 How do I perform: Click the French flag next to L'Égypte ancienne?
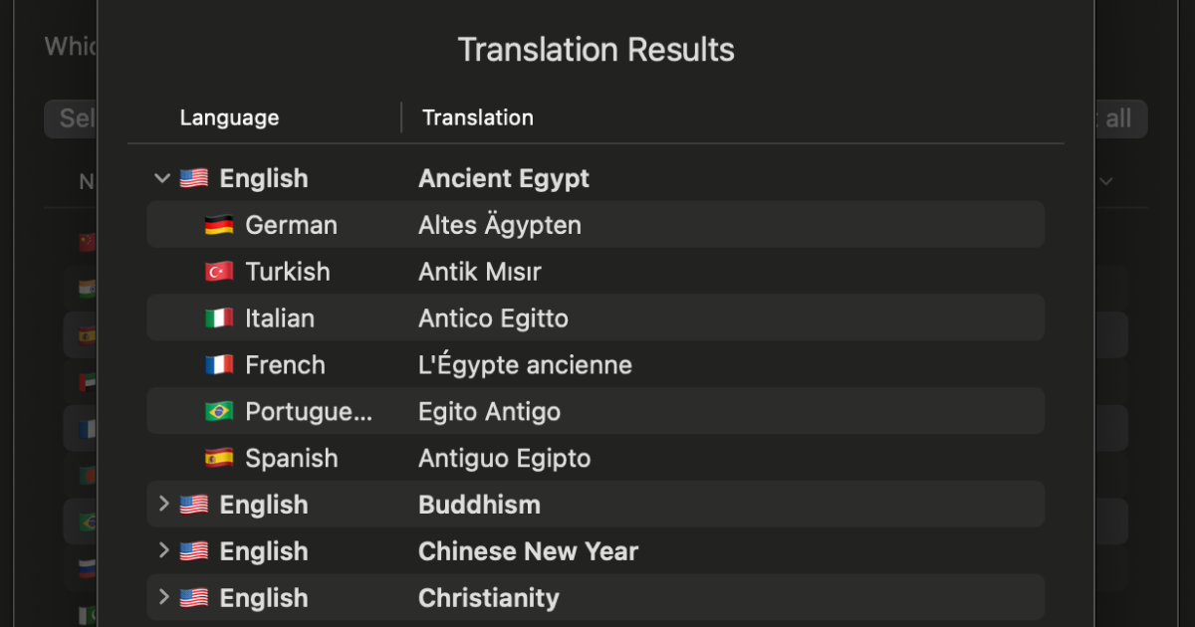[221, 364]
